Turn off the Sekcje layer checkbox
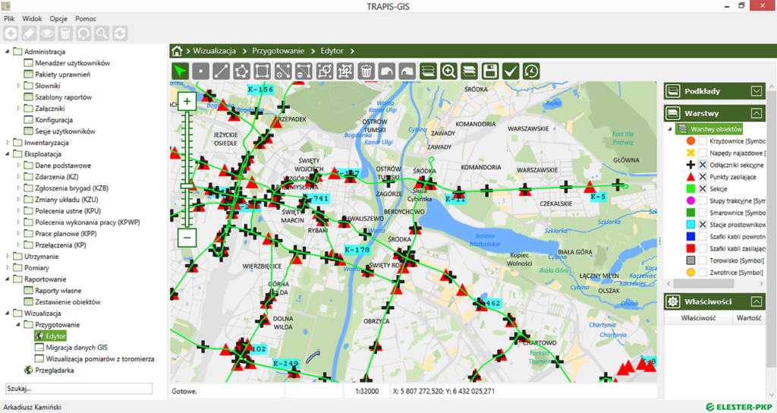This screenshot has width=777, height=413. click(703, 188)
